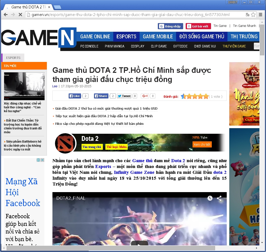Open author Lee's profile link
This screenshot has height=252, width=266.
tap(55, 86)
